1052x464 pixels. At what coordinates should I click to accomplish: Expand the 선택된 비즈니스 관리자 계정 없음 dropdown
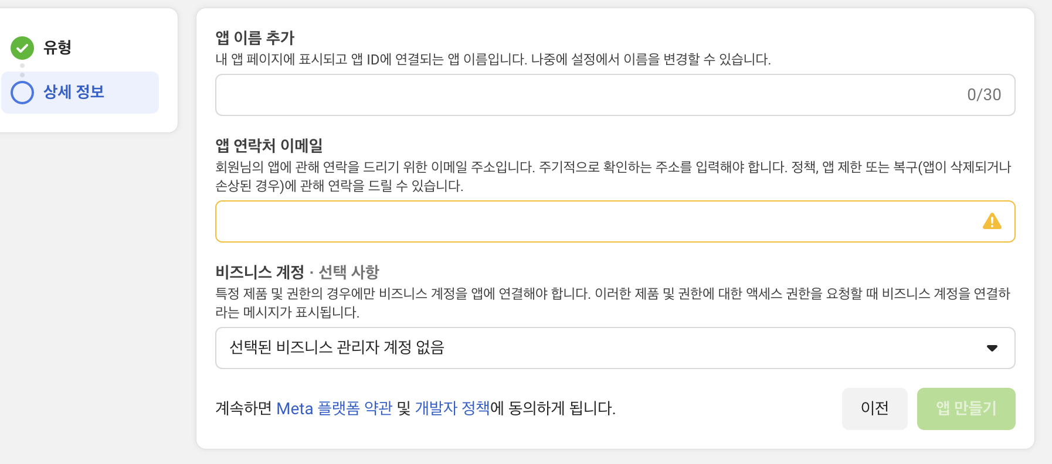pos(615,348)
